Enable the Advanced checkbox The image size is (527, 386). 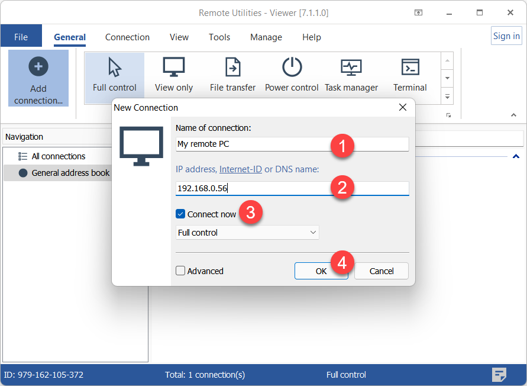181,271
